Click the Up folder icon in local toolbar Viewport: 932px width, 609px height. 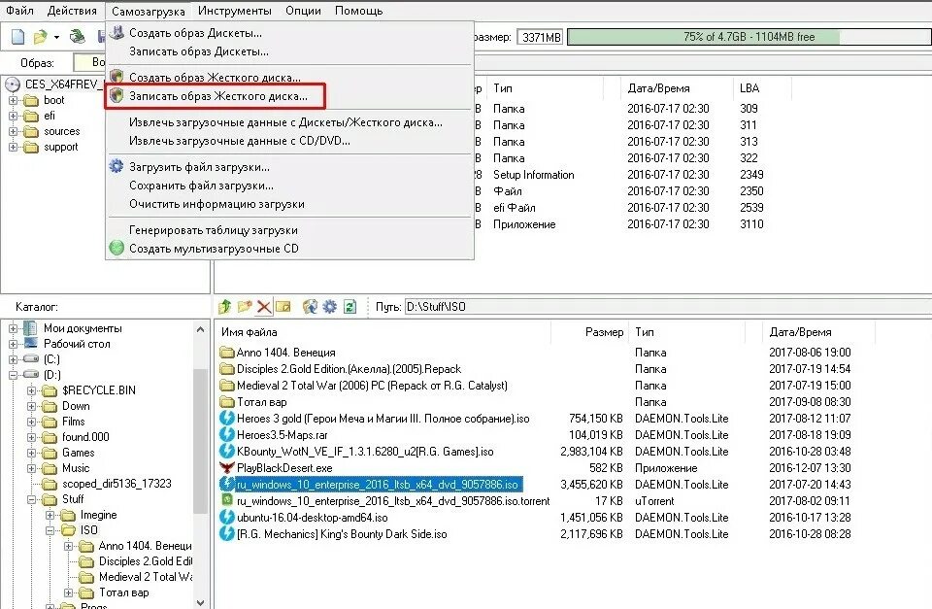click(224, 306)
